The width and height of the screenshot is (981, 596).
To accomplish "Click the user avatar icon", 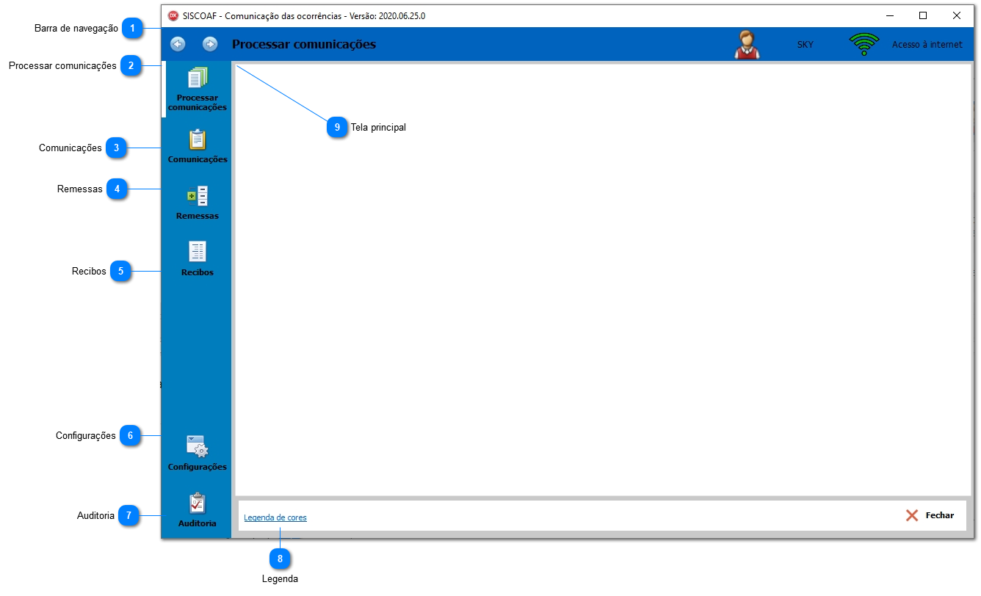I will pyautogui.click(x=747, y=45).
